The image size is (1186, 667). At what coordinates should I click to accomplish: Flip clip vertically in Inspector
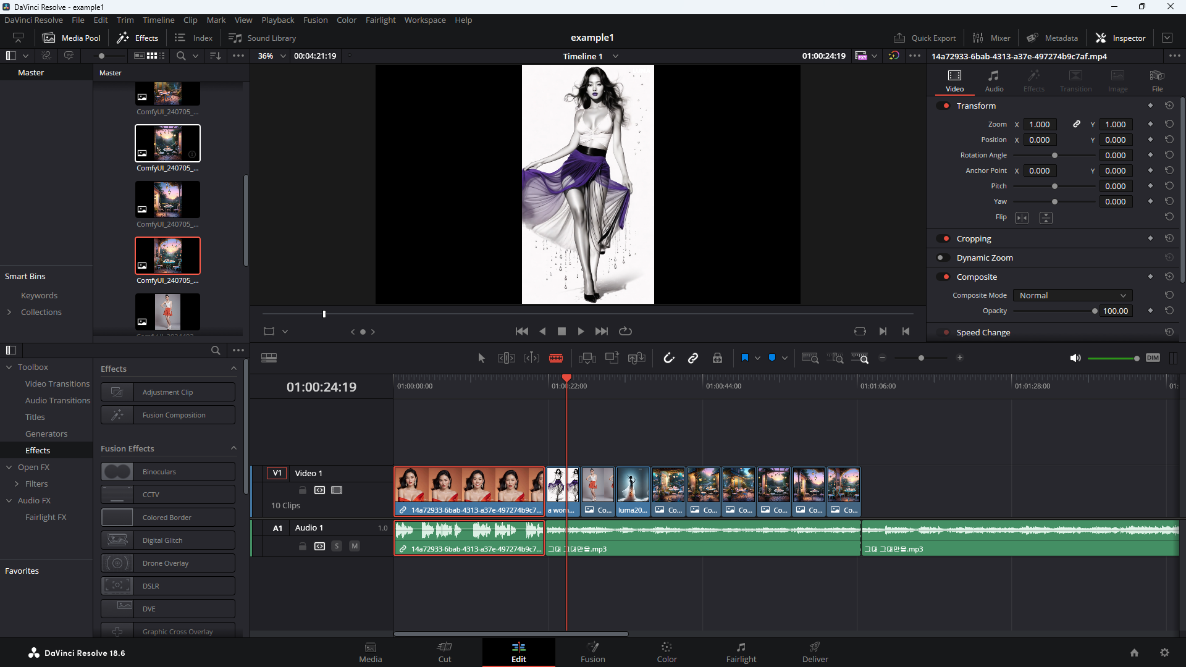(x=1046, y=218)
